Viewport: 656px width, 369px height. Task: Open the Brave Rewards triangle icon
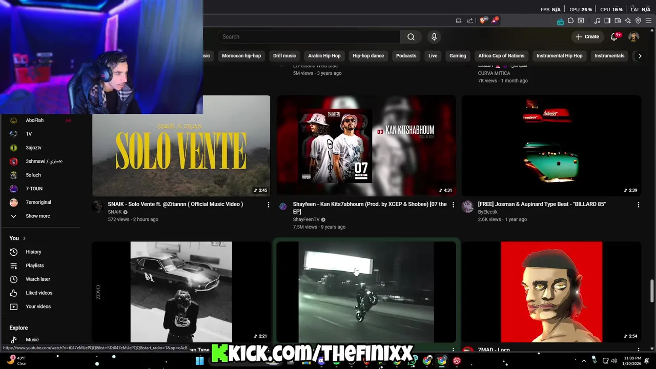494,20
